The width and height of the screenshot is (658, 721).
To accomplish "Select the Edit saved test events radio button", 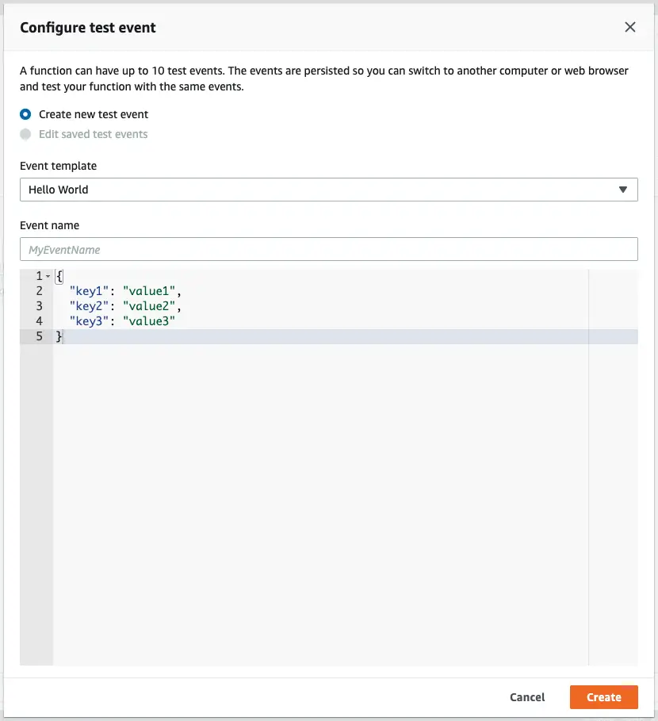I will [24, 134].
